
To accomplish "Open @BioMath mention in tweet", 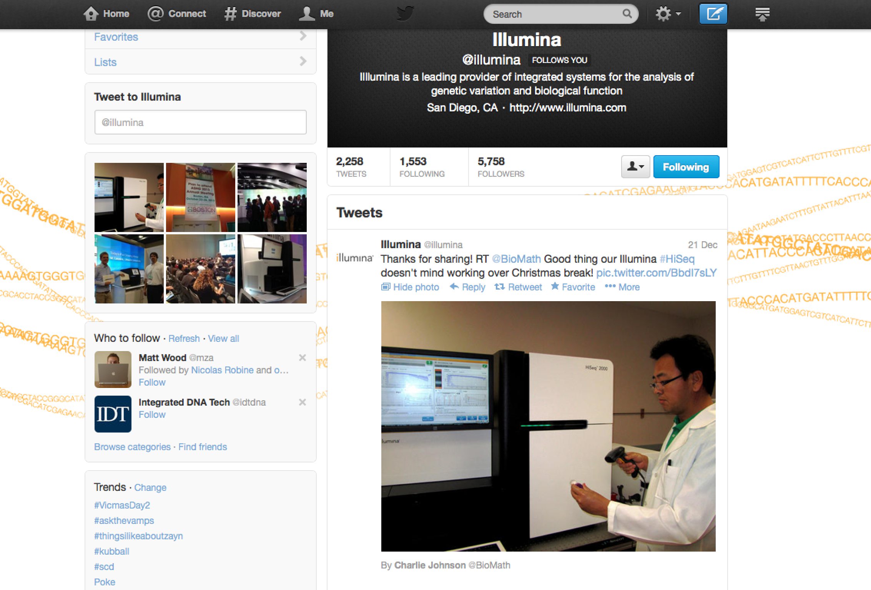I will (516, 259).
